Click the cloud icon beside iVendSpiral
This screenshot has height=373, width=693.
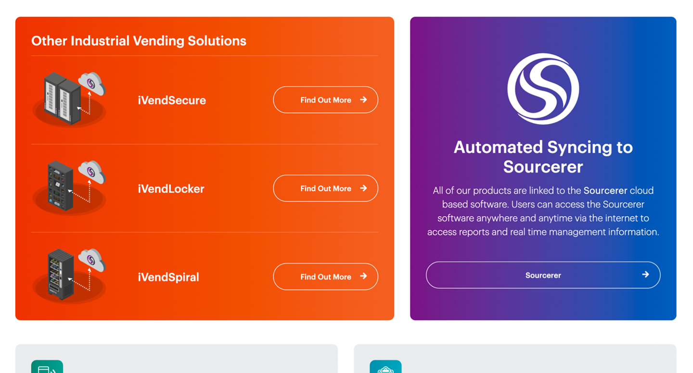92,260
